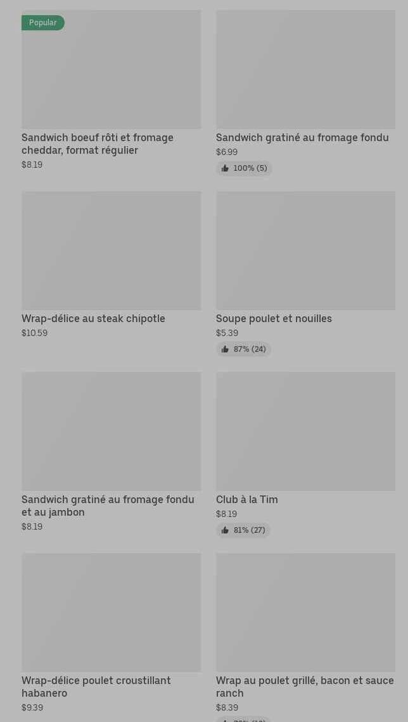Select the Wrap-délice au steak chipotle photo
This screenshot has width=408, height=722.
point(111,251)
